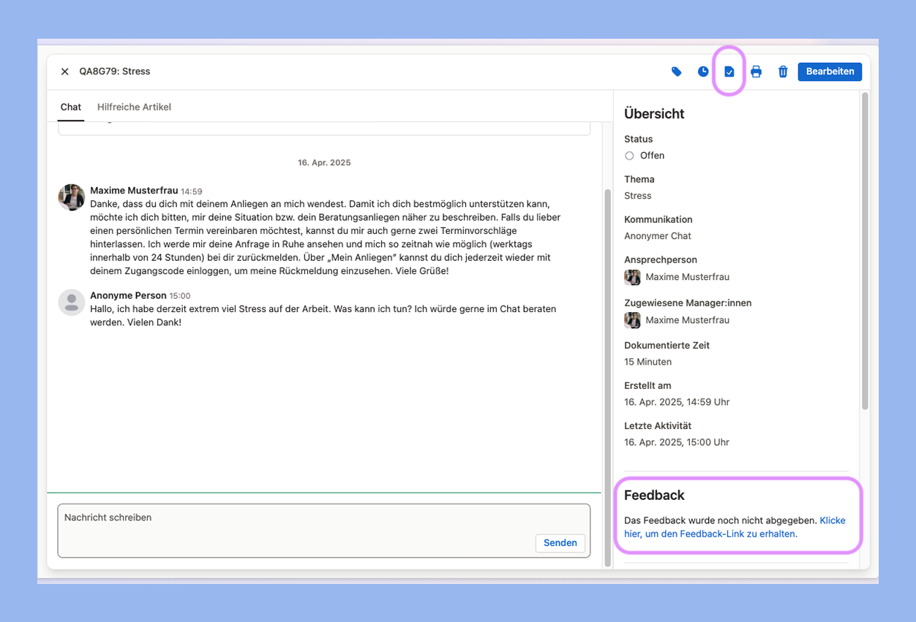Print the case using the printer icon
Viewport: 916px width, 622px height.
(756, 72)
